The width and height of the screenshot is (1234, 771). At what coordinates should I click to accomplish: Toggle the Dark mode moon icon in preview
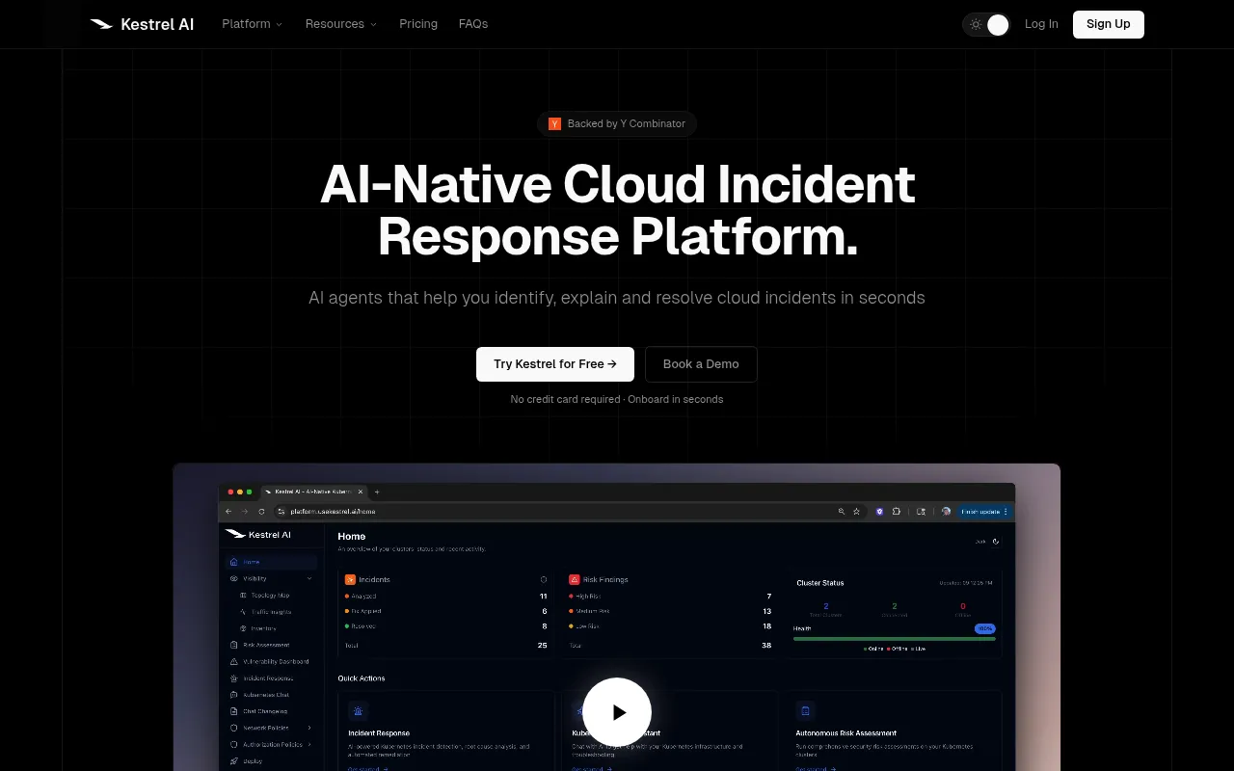point(996,542)
